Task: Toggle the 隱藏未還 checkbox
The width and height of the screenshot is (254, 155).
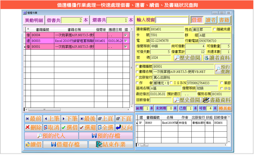Action: tap(215, 29)
